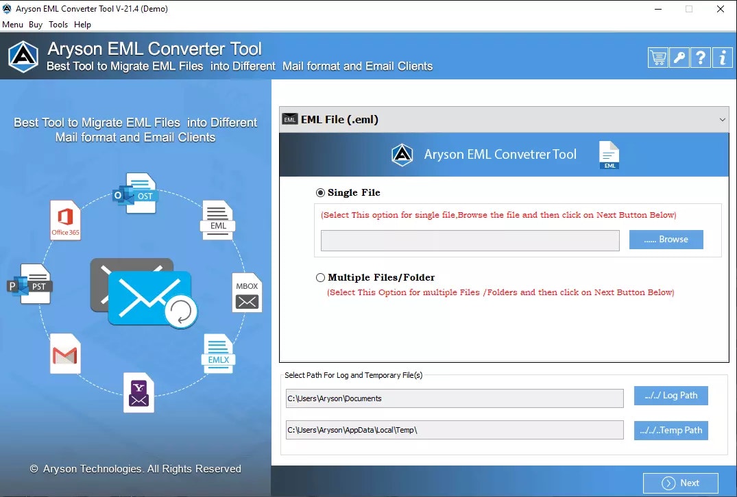
Task: Click the EML document icon in panel banner
Action: pyautogui.click(x=609, y=155)
